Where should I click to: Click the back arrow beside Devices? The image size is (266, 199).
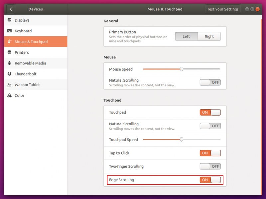pos(11,9)
